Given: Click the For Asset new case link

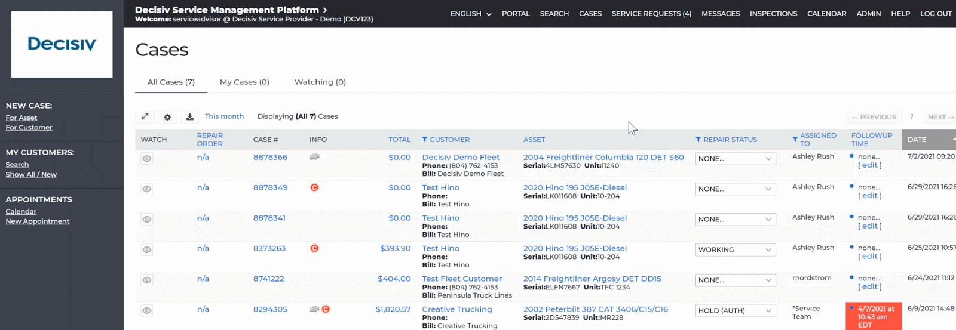Looking at the screenshot, I should point(22,118).
